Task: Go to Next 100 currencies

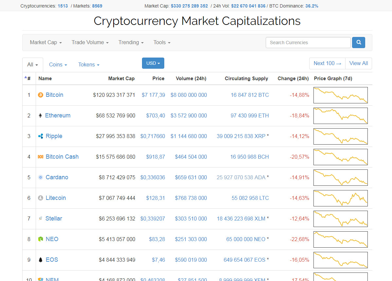Action: [327, 63]
